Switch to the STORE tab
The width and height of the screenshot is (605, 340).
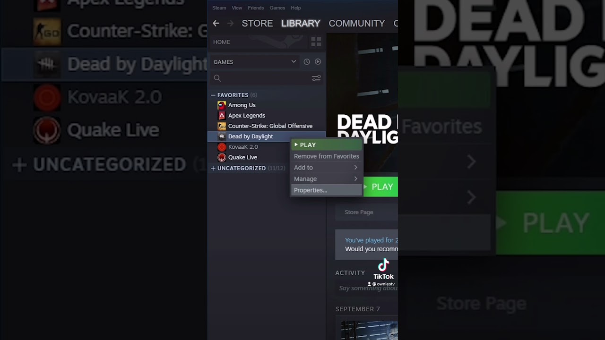257,23
